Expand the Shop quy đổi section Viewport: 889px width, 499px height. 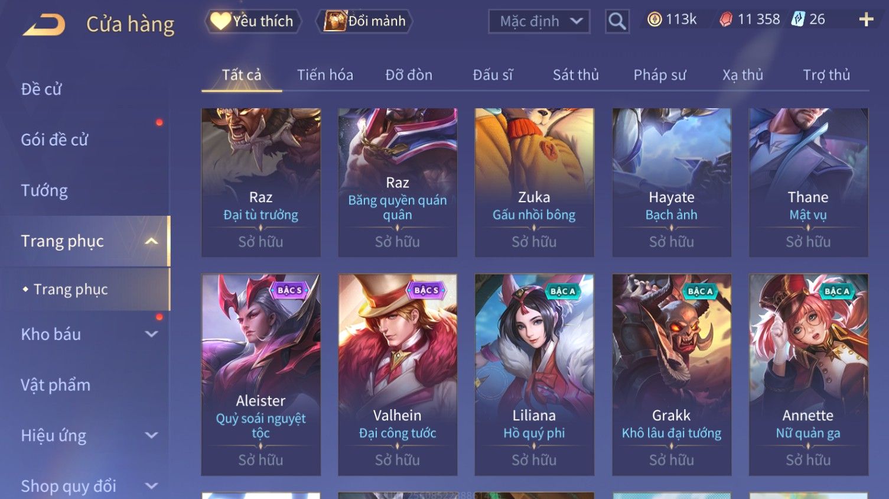point(151,486)
